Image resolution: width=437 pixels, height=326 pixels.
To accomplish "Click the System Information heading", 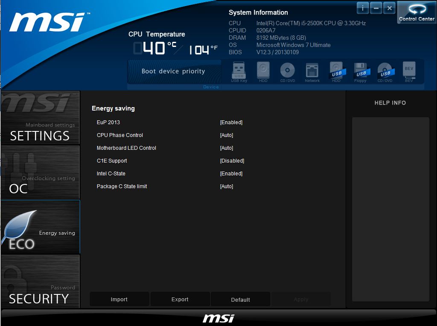I will pos(258,12).
